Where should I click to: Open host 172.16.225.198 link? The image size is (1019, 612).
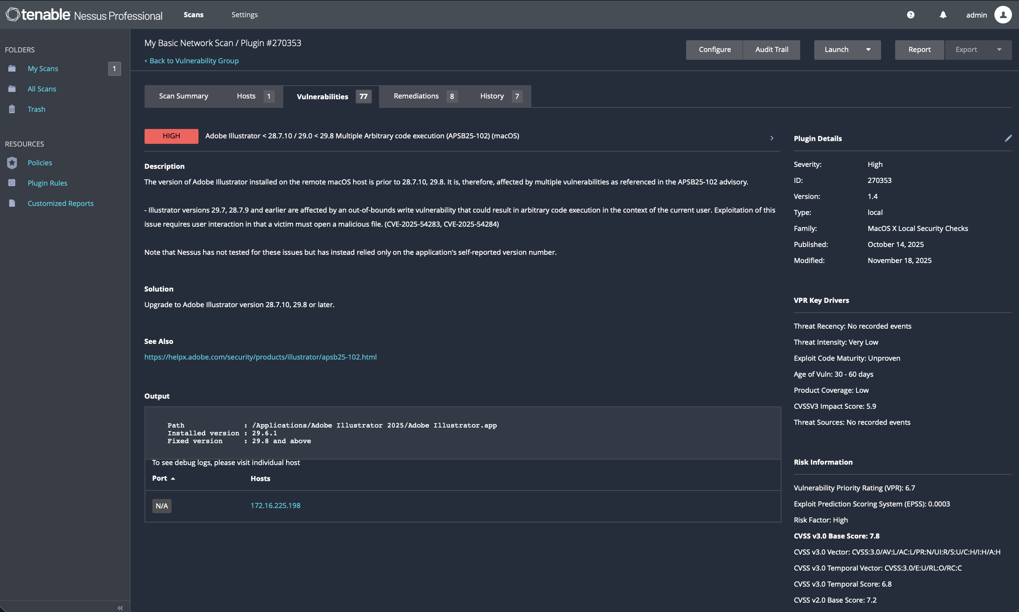point(275,506)
